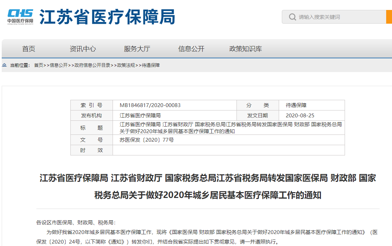
Task: Click the bold article headline text
Action: pyautogui.click(x=208, y=187)
